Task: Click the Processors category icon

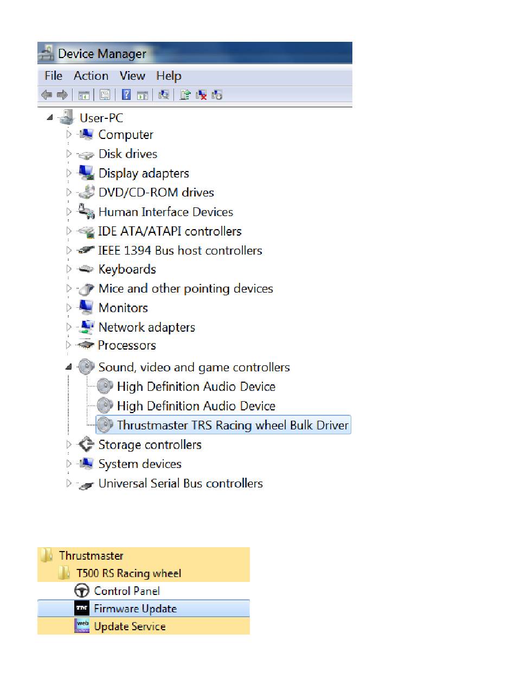Action: [x=86, y=345]
